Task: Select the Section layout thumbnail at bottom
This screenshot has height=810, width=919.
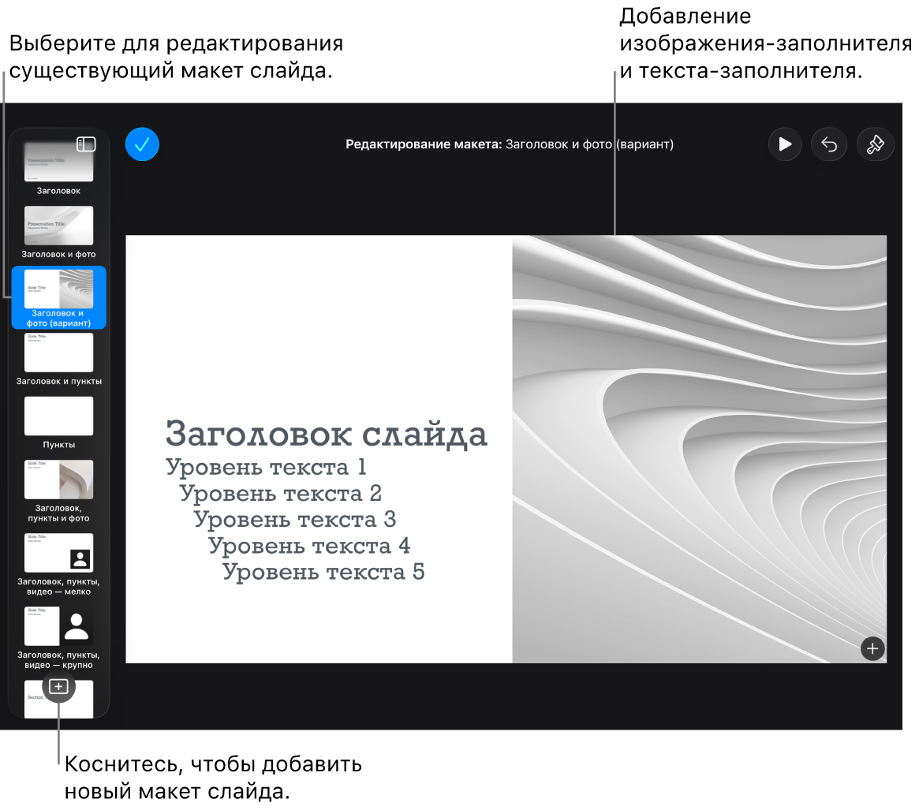Action: [58, 701]
